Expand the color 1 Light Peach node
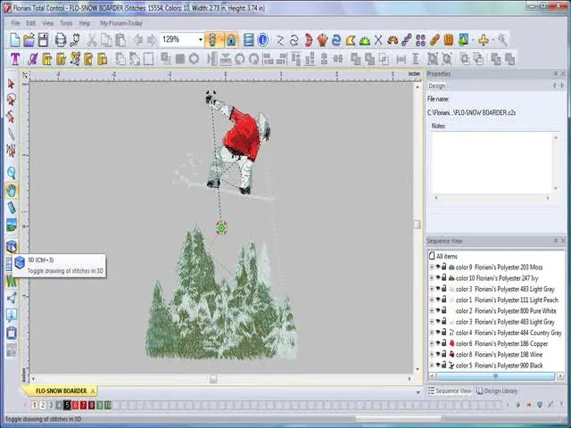571x428 pixels. click(432, 300)
